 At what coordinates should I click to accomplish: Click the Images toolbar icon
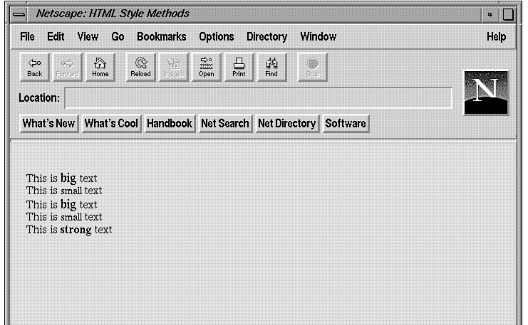coord(173,67)
